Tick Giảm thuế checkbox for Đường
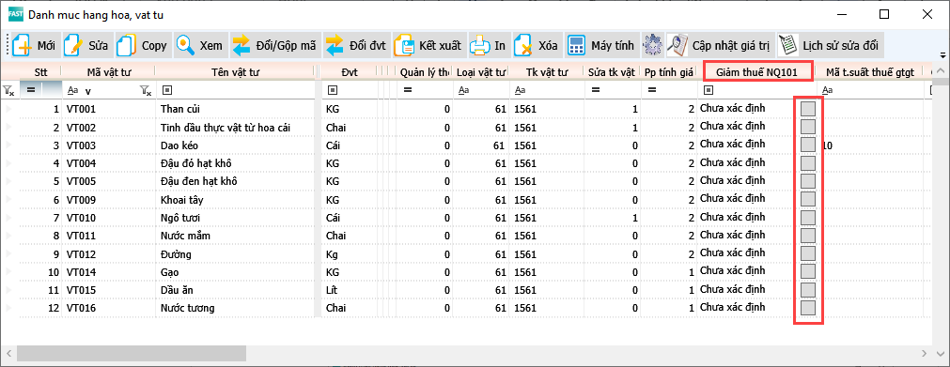950x367 pixels. coord(808,253)
